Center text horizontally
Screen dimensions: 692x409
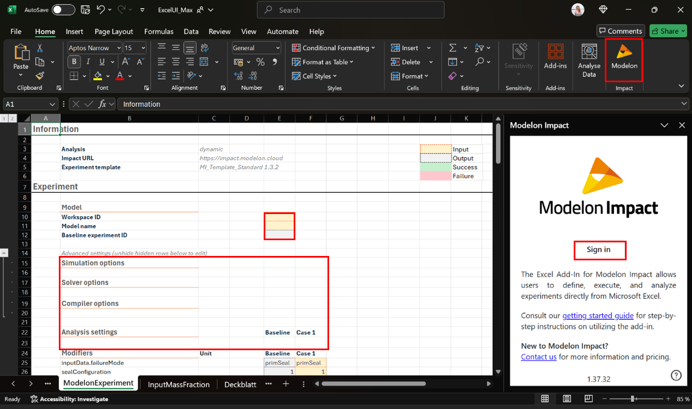pyautogui.click(x=175, y=62)
